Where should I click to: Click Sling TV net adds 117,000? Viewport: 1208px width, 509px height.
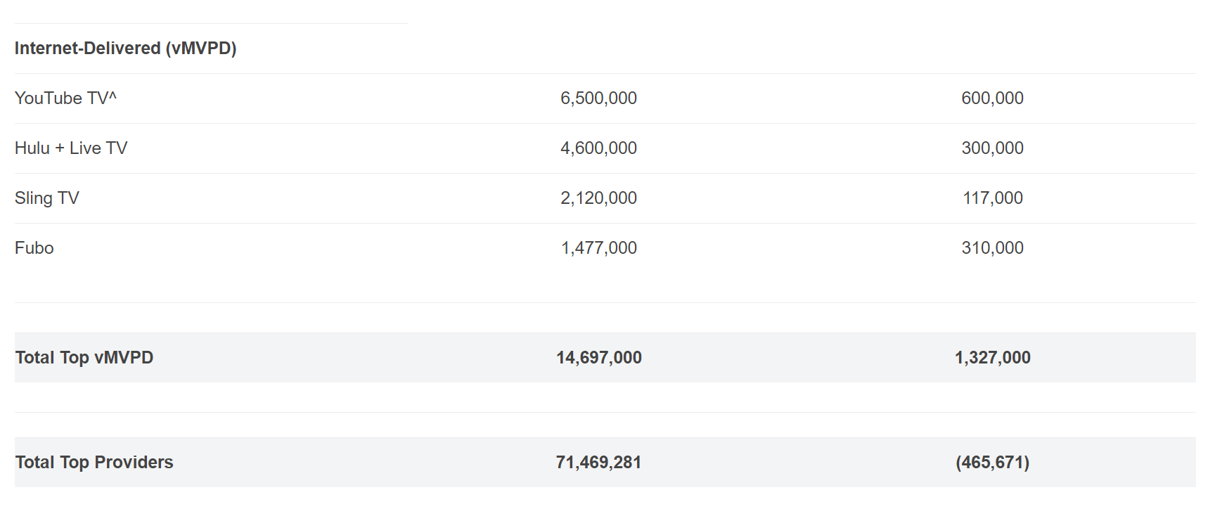pos(992,198)
